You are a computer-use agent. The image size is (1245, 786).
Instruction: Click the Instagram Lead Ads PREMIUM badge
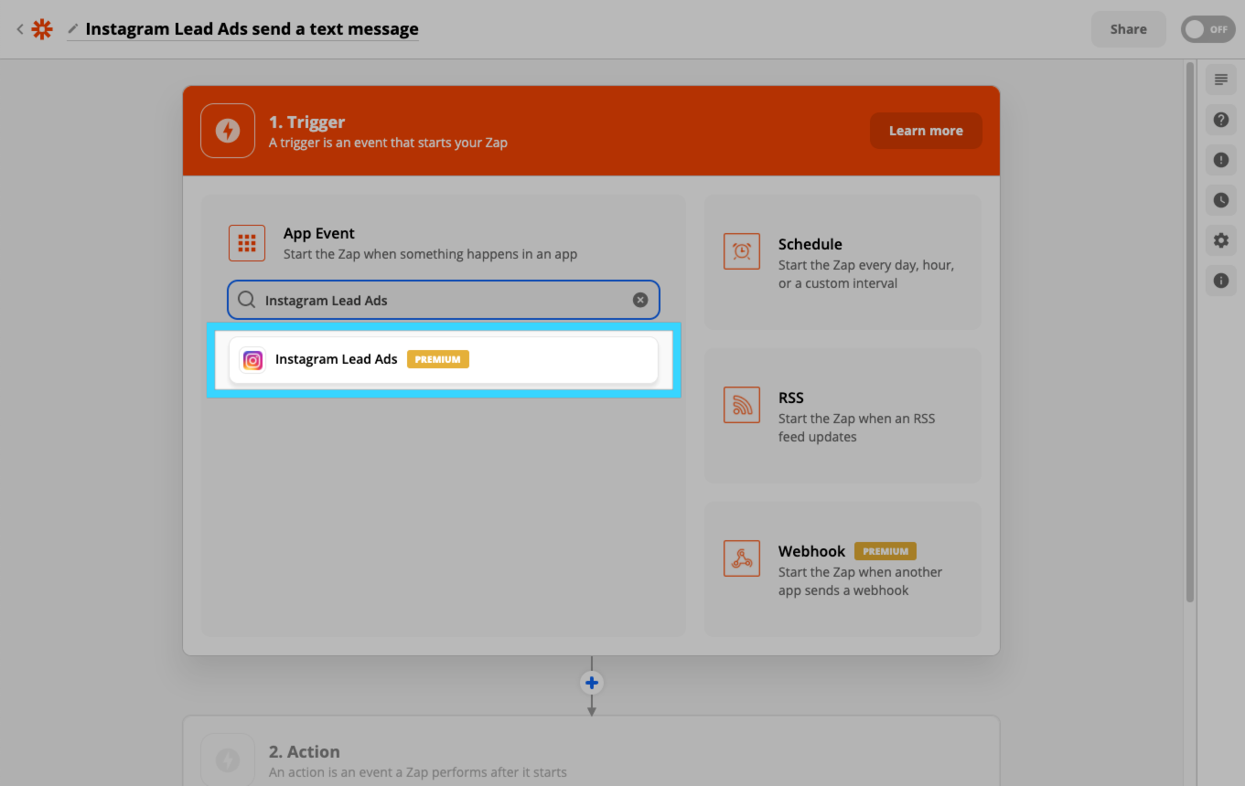point(438,359)
